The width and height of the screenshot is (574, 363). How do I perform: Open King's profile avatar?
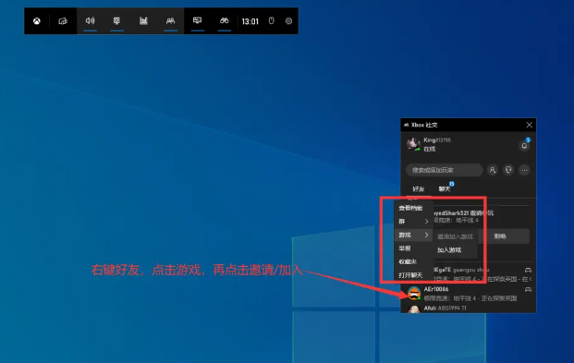pyautogui.click(x=413, y=143)
